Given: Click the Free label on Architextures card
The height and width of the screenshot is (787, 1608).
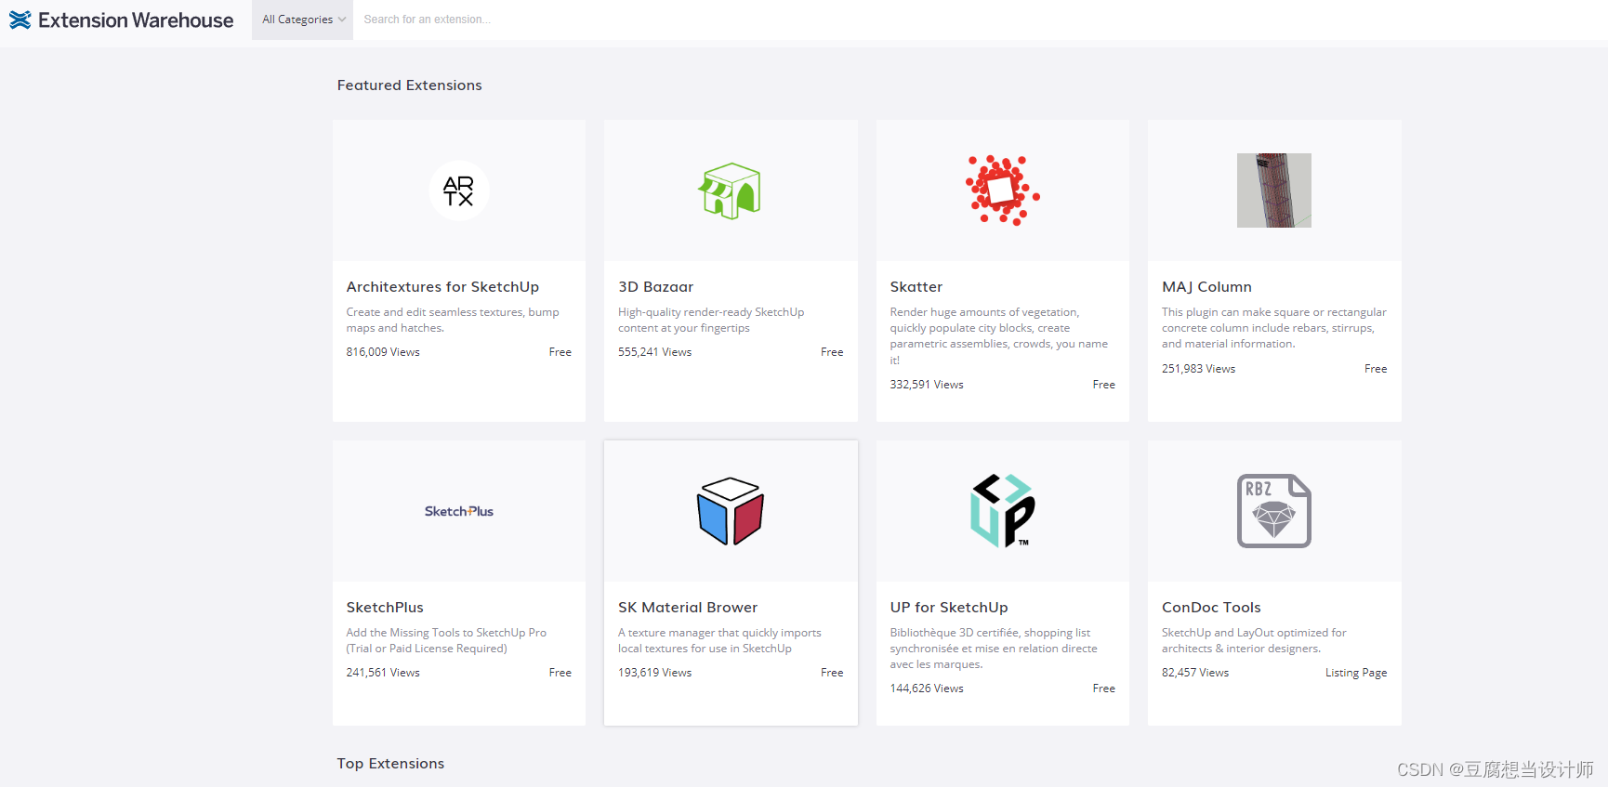Looking at the screenshot, I should tap(560, 352).
